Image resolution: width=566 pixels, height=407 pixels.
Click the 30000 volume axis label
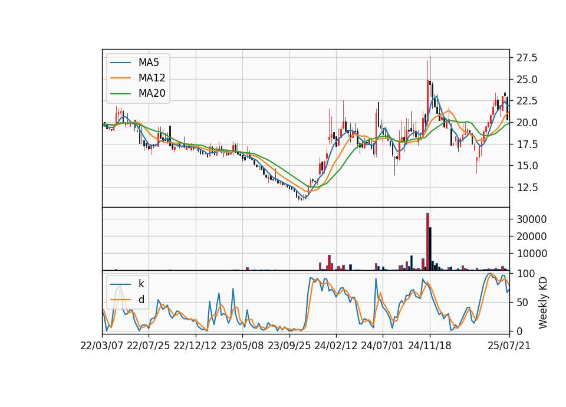point(532,219)
